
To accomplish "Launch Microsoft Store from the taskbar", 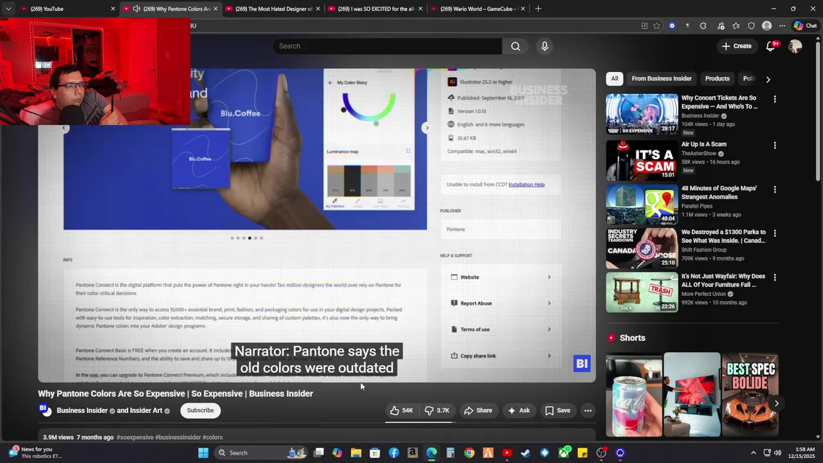I will 375,453.
